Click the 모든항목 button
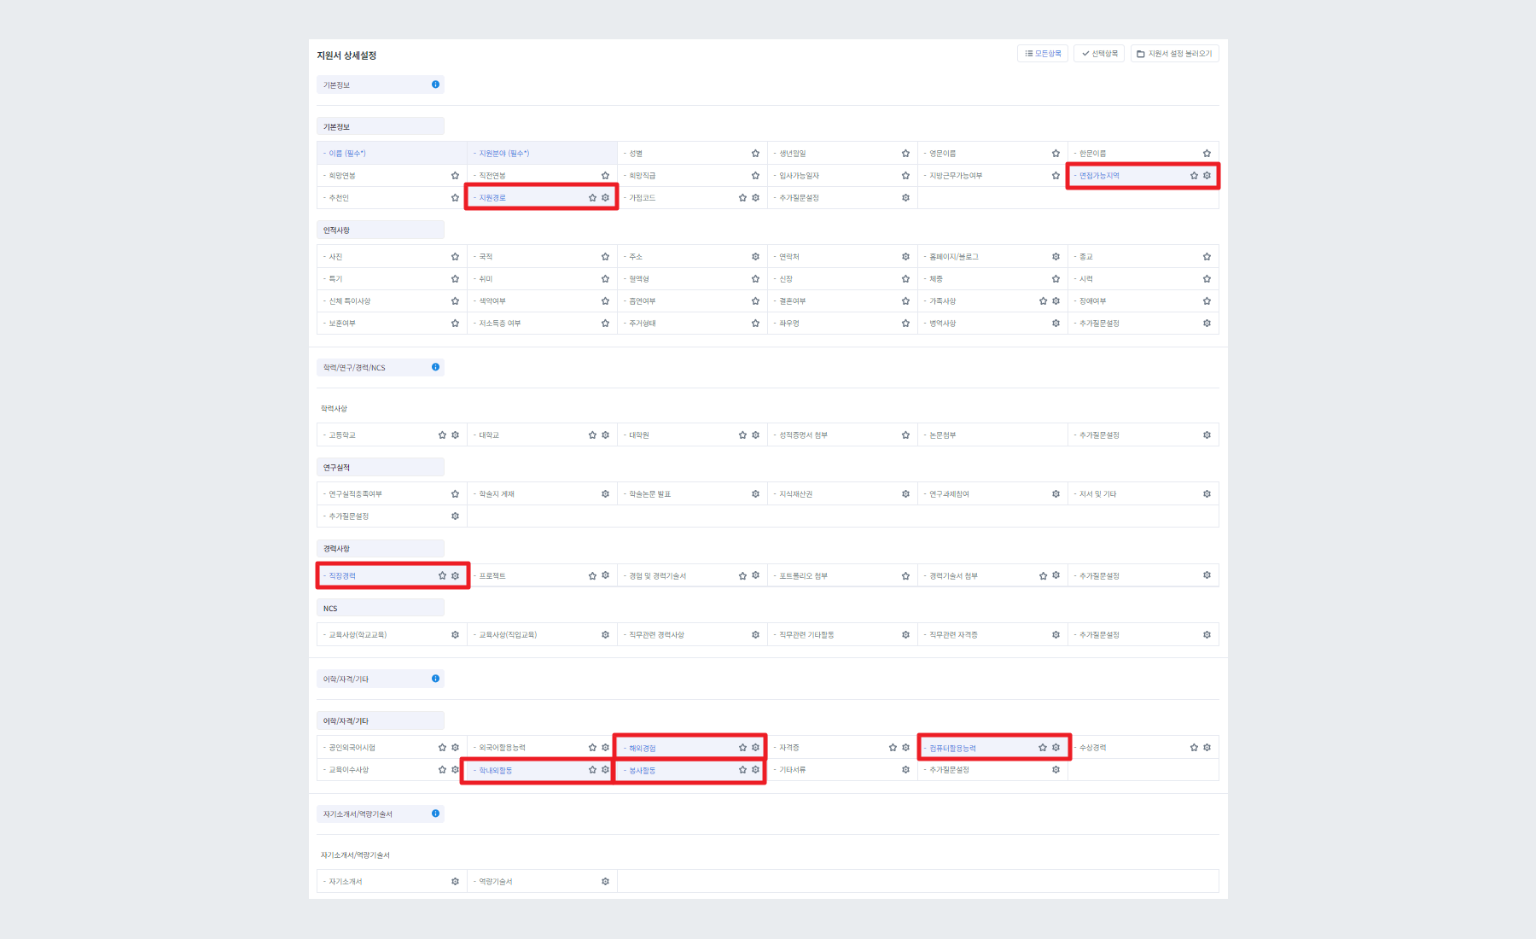1536x939 pixels. pos(1043,54)
